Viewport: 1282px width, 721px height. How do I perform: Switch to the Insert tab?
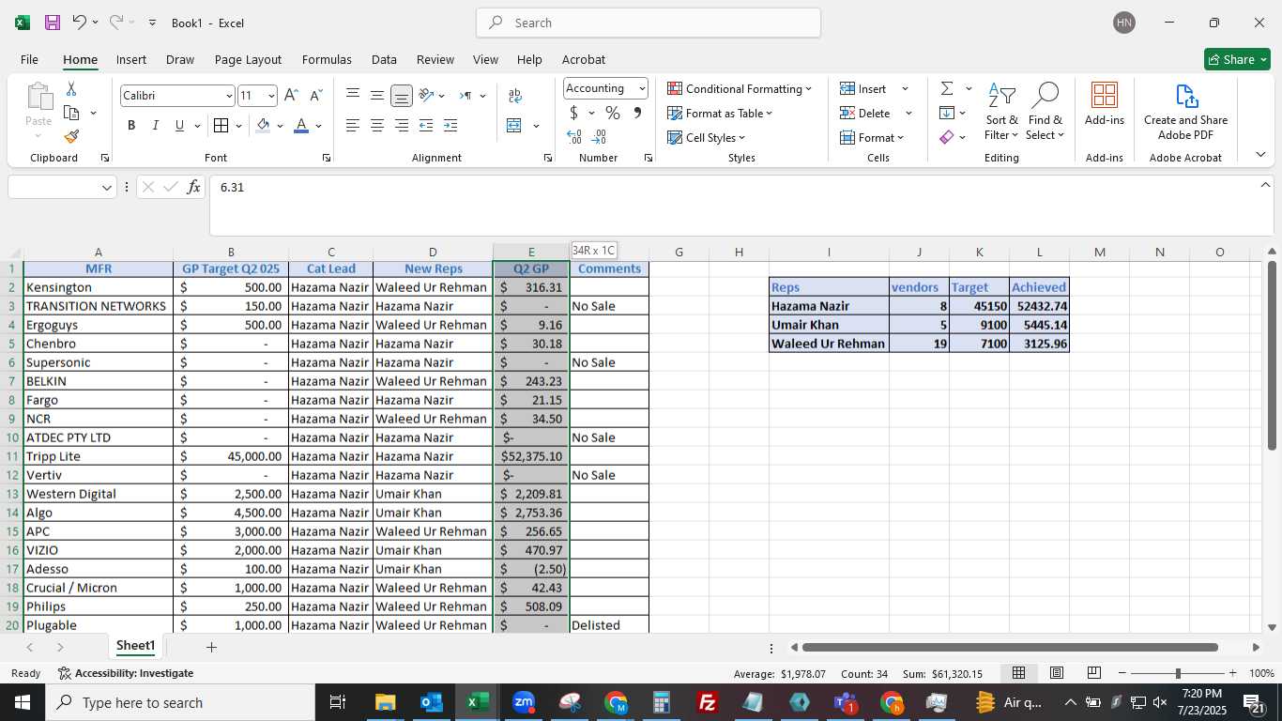coord(131,59)
